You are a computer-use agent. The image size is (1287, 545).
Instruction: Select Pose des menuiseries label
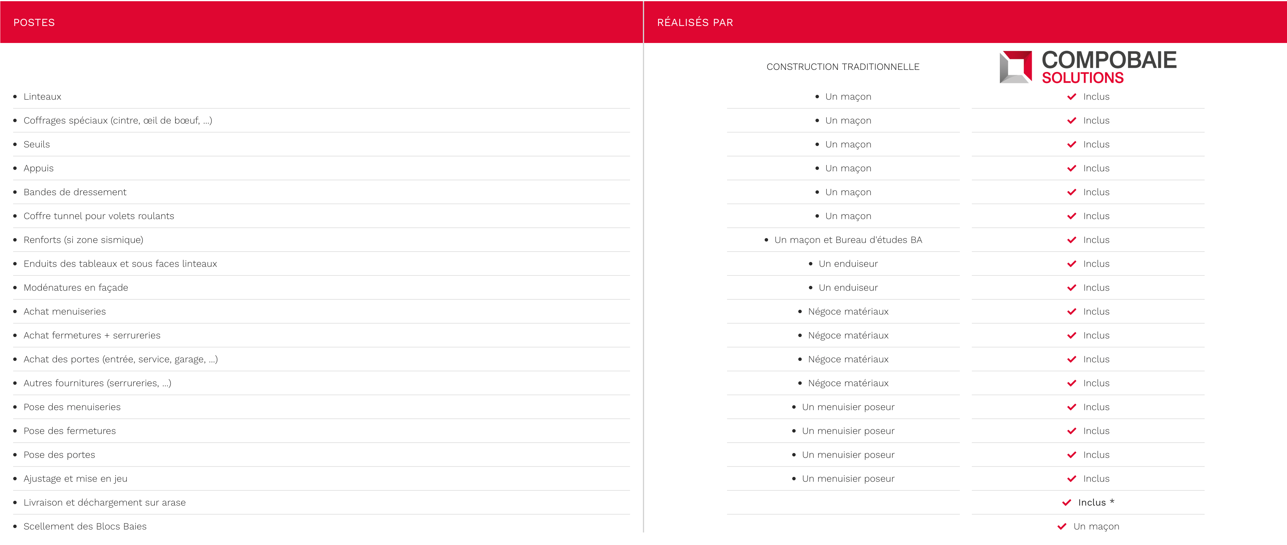tap(72, 407)
